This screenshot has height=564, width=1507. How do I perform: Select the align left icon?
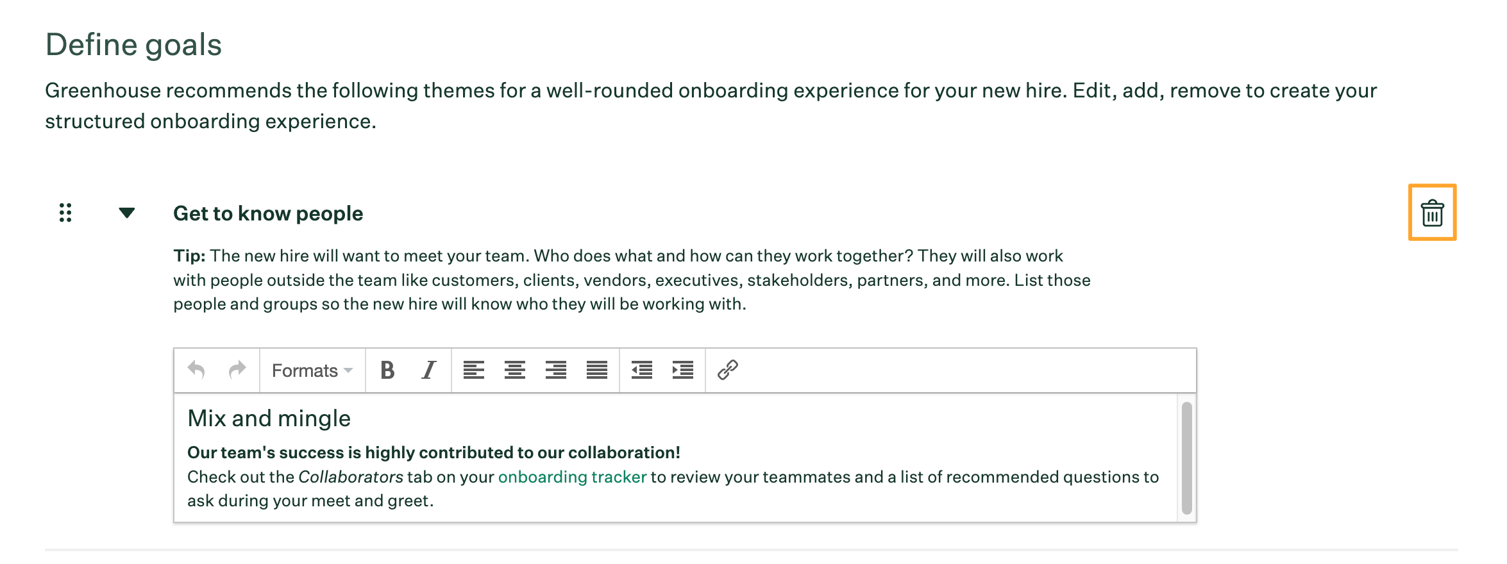tap(475, 370)
